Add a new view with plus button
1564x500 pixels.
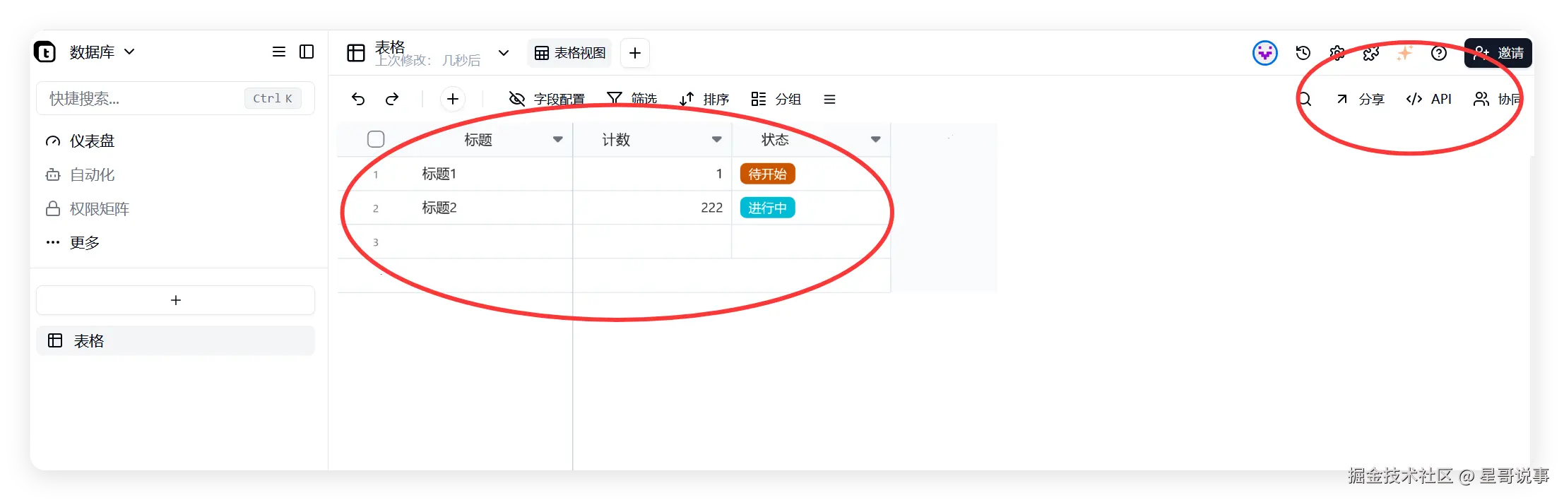point(635,53)
